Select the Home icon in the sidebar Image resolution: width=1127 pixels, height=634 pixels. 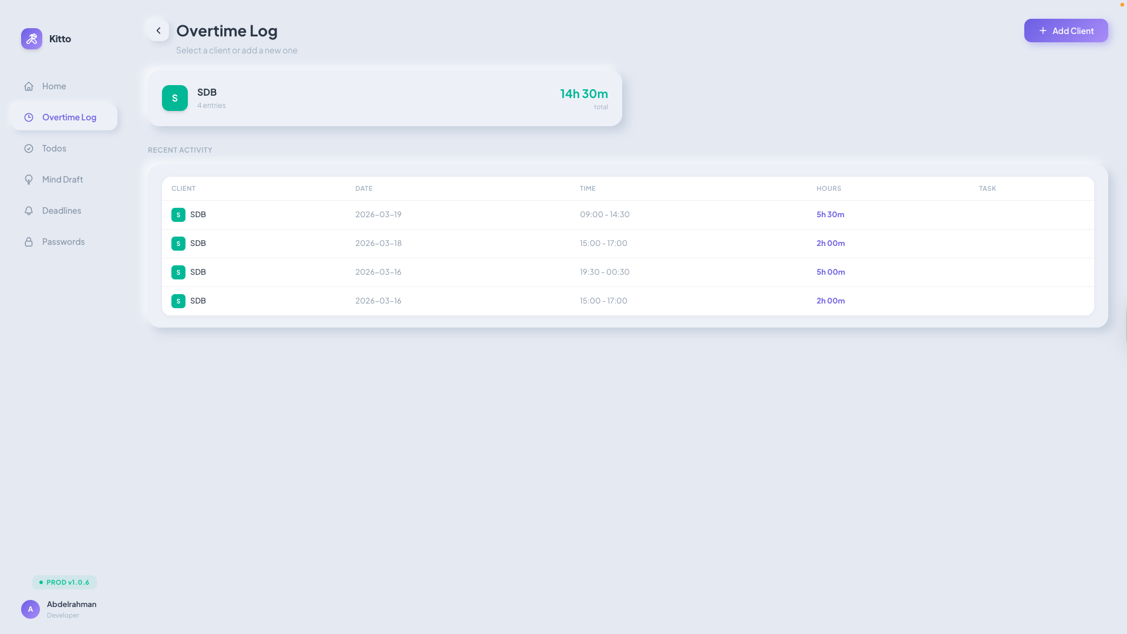pos(29,86)
